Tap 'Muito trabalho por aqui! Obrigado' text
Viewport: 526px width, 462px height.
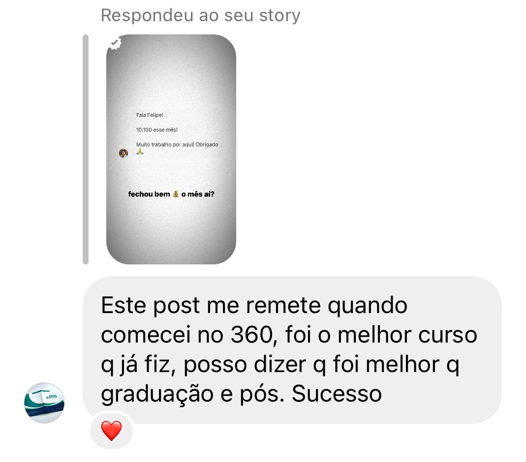[177, 144]
